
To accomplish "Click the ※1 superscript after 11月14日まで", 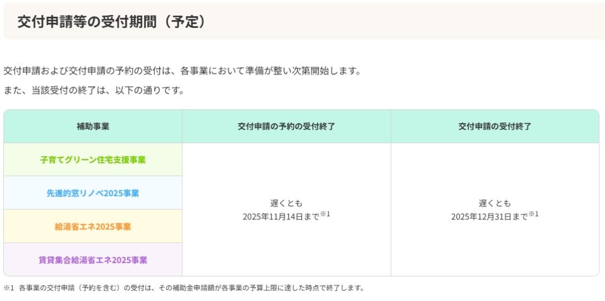I will tap(325, 214).
